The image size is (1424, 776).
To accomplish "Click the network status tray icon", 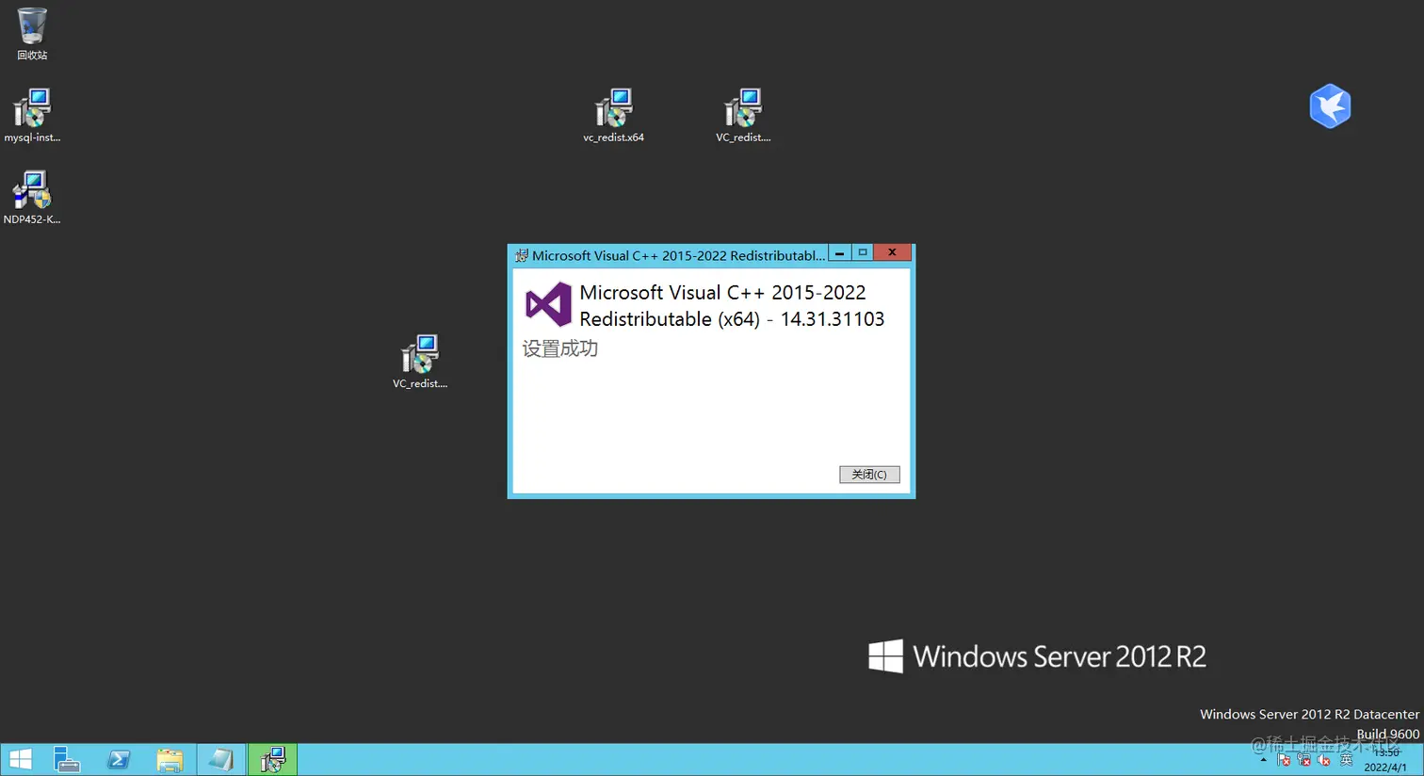I will [x=1304, y=760].
